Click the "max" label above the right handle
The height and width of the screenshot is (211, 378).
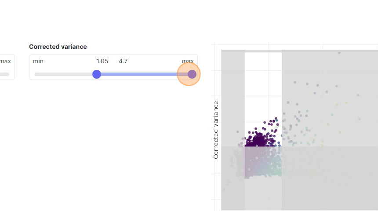pyautogui.click(x=188, y=61)
